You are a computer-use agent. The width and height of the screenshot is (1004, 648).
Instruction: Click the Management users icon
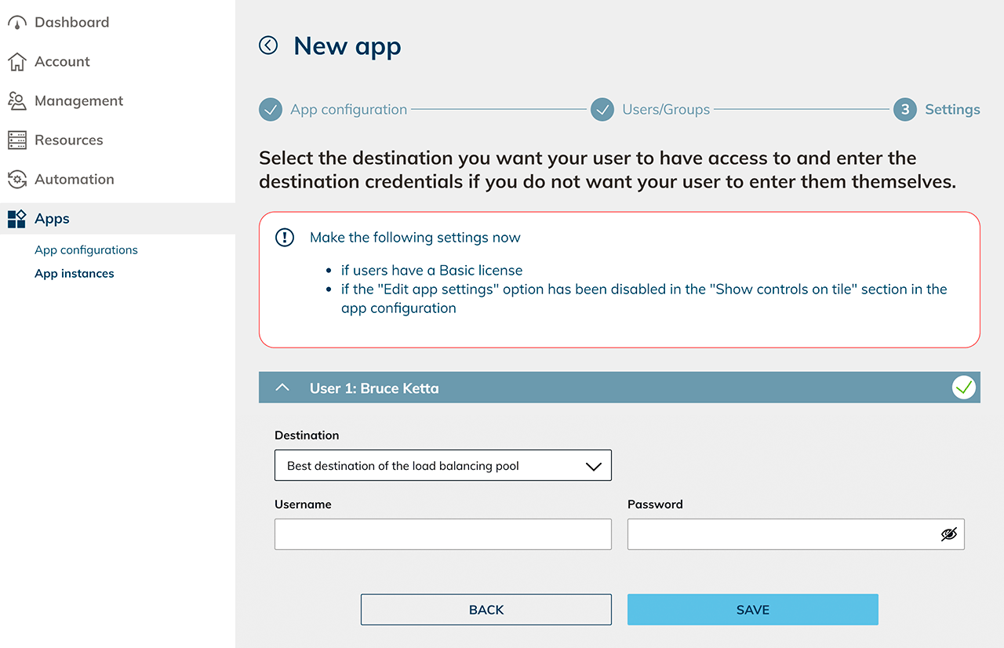[x=17, y=101]
